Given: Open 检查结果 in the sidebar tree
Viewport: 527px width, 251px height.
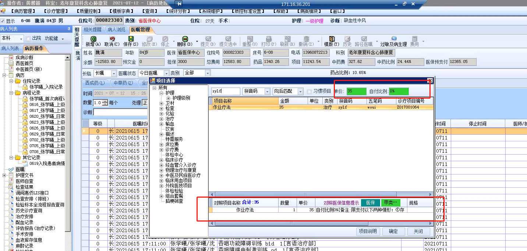Looking at the screenshot, I should [24, 187].
